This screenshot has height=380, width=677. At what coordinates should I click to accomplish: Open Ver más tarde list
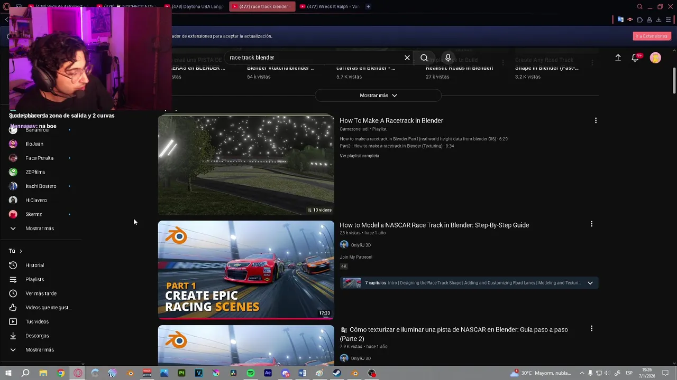coord(41,293)
